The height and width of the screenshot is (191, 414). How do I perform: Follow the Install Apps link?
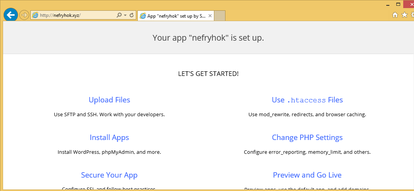[109, 137]
